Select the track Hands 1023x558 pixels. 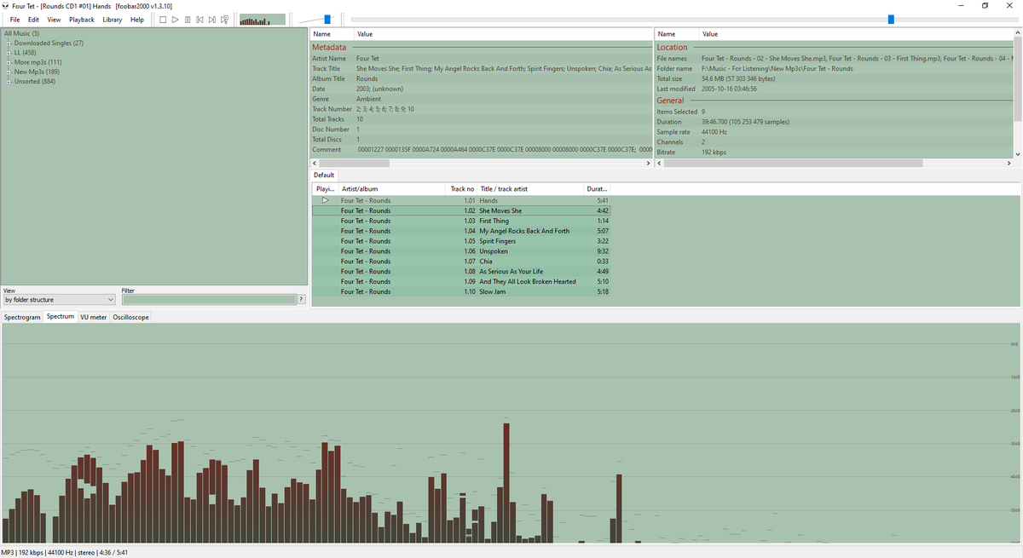[461, 200]
